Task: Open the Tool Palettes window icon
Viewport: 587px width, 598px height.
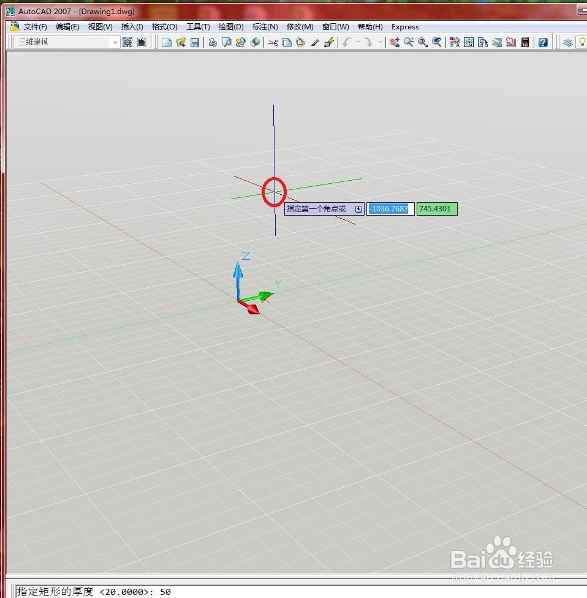Action: [x=482, y=42]
